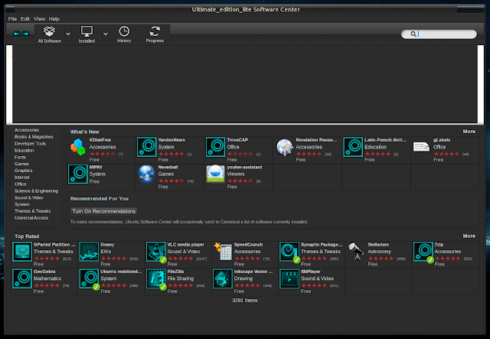Viewport: 490px width, 339px height.
Task: Open the VLC media player cone icon
Action: tap(156, 252)
